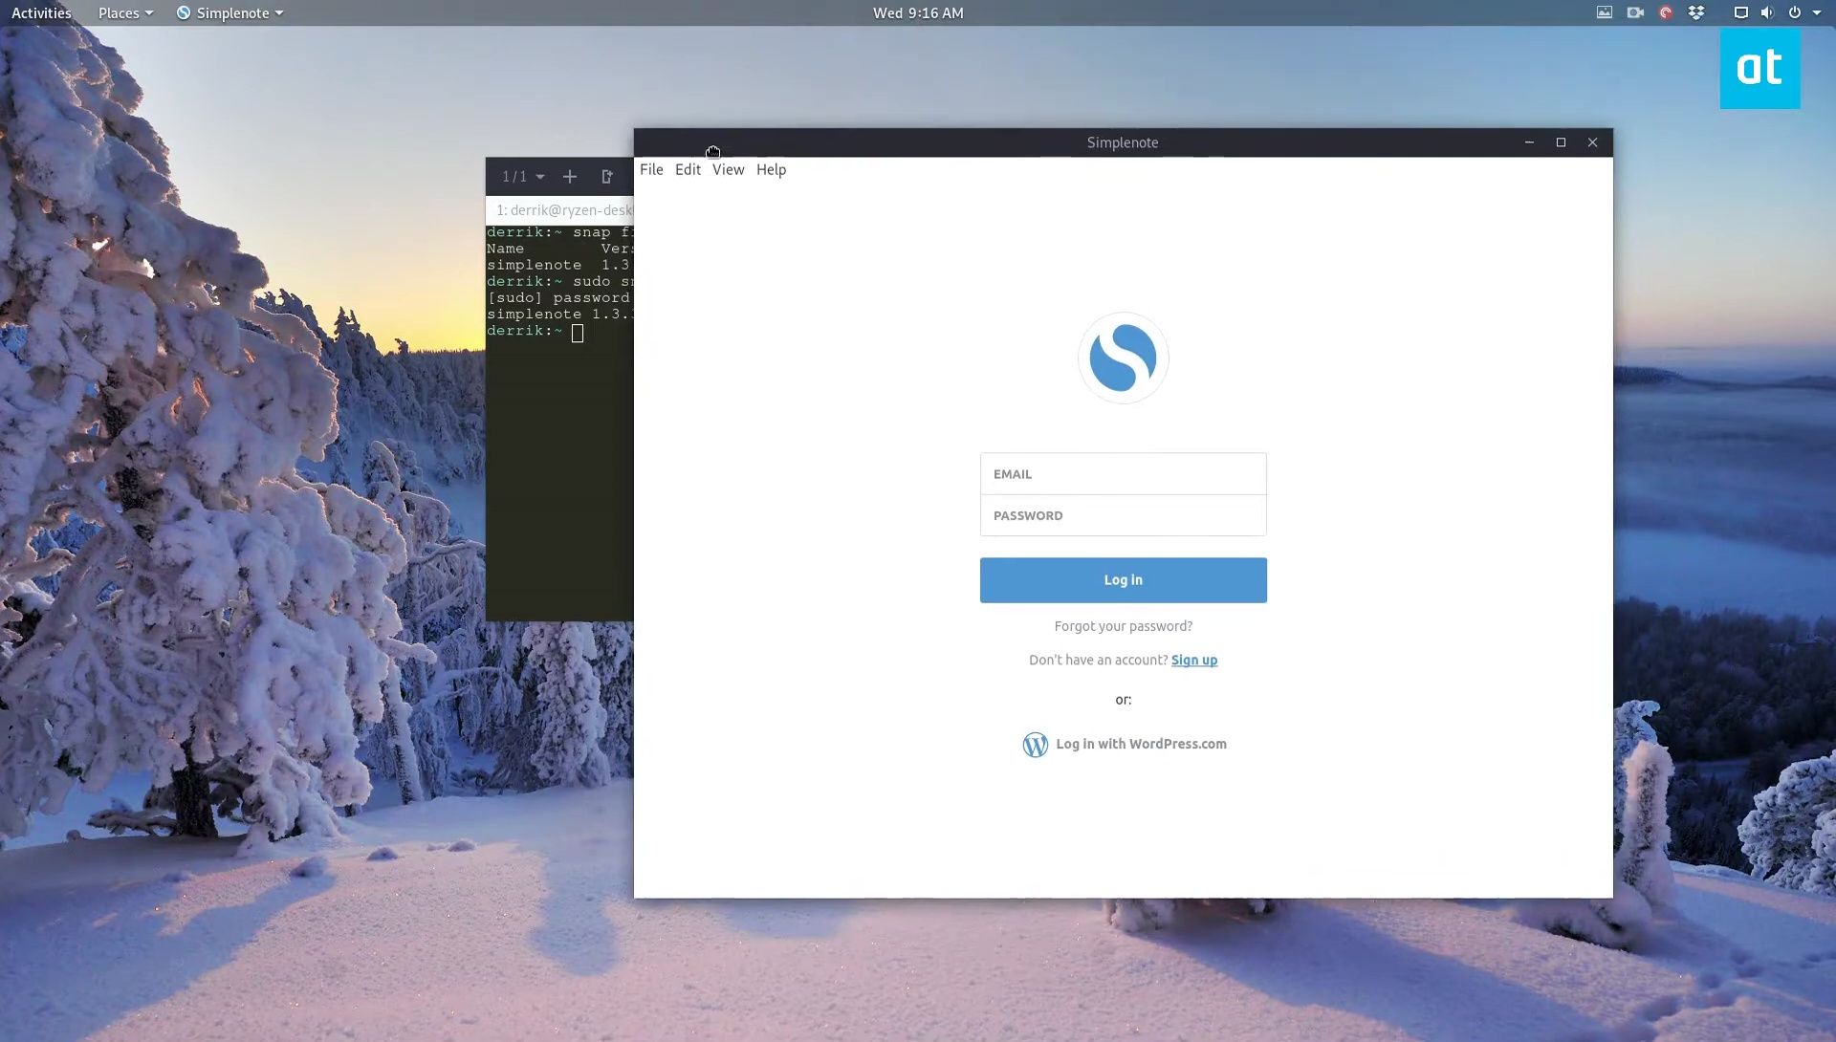Click the screen recorder camera tray icon

1635,12
